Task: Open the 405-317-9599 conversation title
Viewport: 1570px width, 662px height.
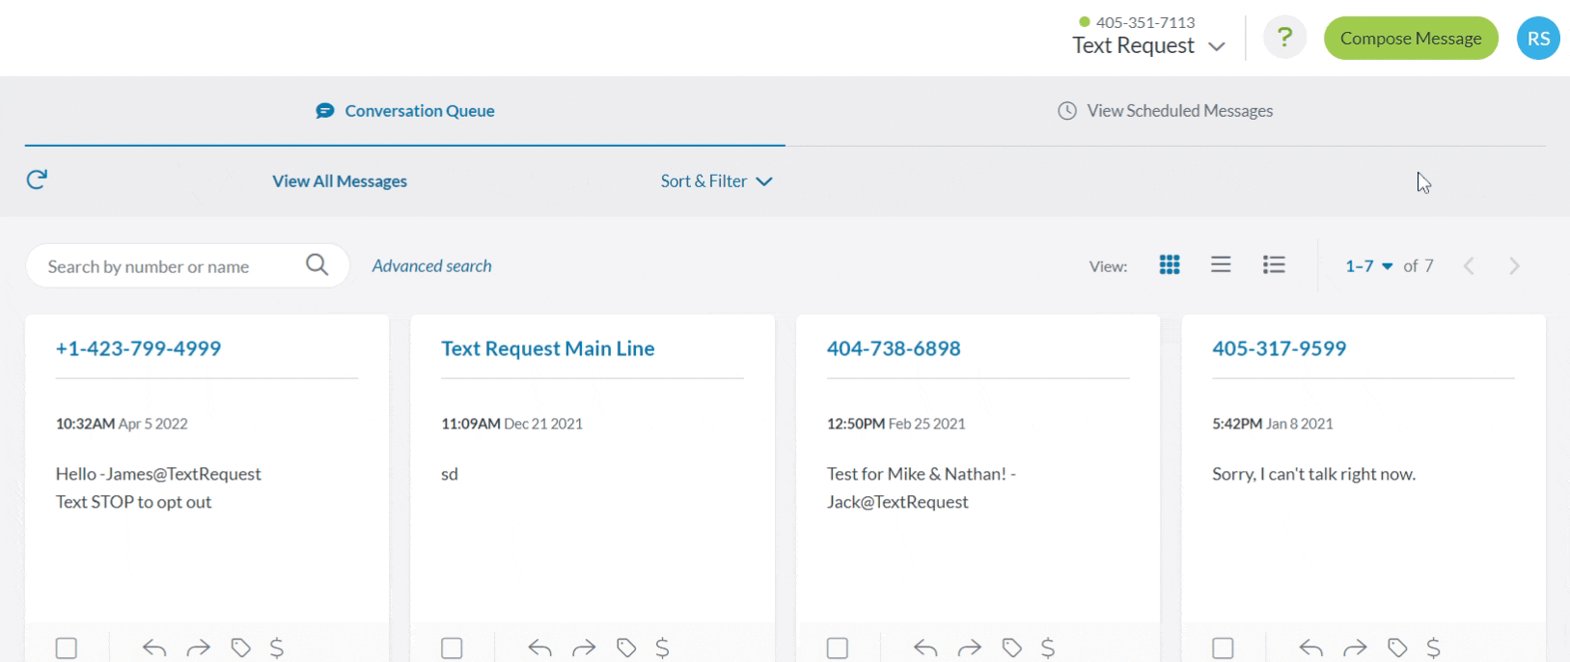Action: click(x=1279, y=348)
